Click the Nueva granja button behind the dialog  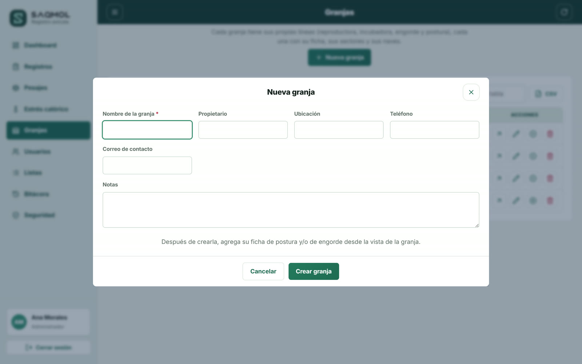pos(339,58)
